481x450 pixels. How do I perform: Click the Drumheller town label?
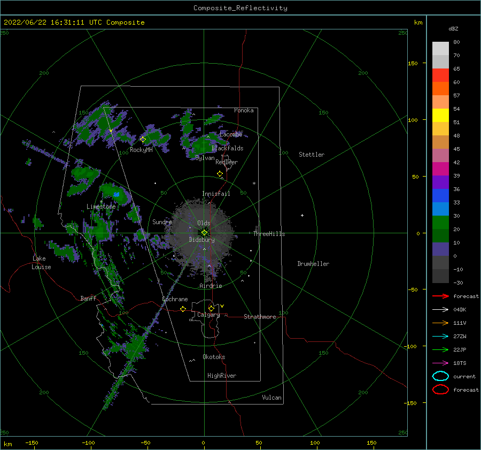pyautogui.click(x=313, y=264)
